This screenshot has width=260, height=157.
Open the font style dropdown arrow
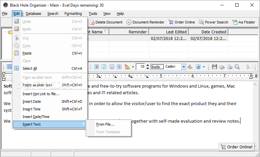(x=204, y=67)
